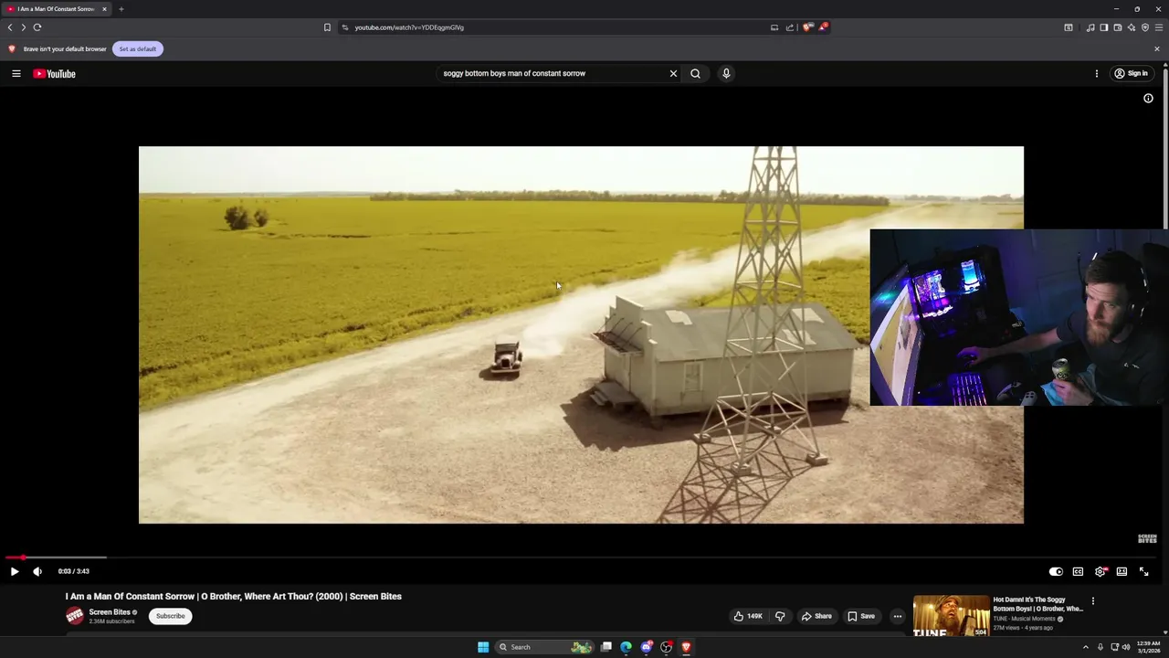The image size is (1169, 658).
Task: Open Brave Wallet icon
Action: (1117, 27)
